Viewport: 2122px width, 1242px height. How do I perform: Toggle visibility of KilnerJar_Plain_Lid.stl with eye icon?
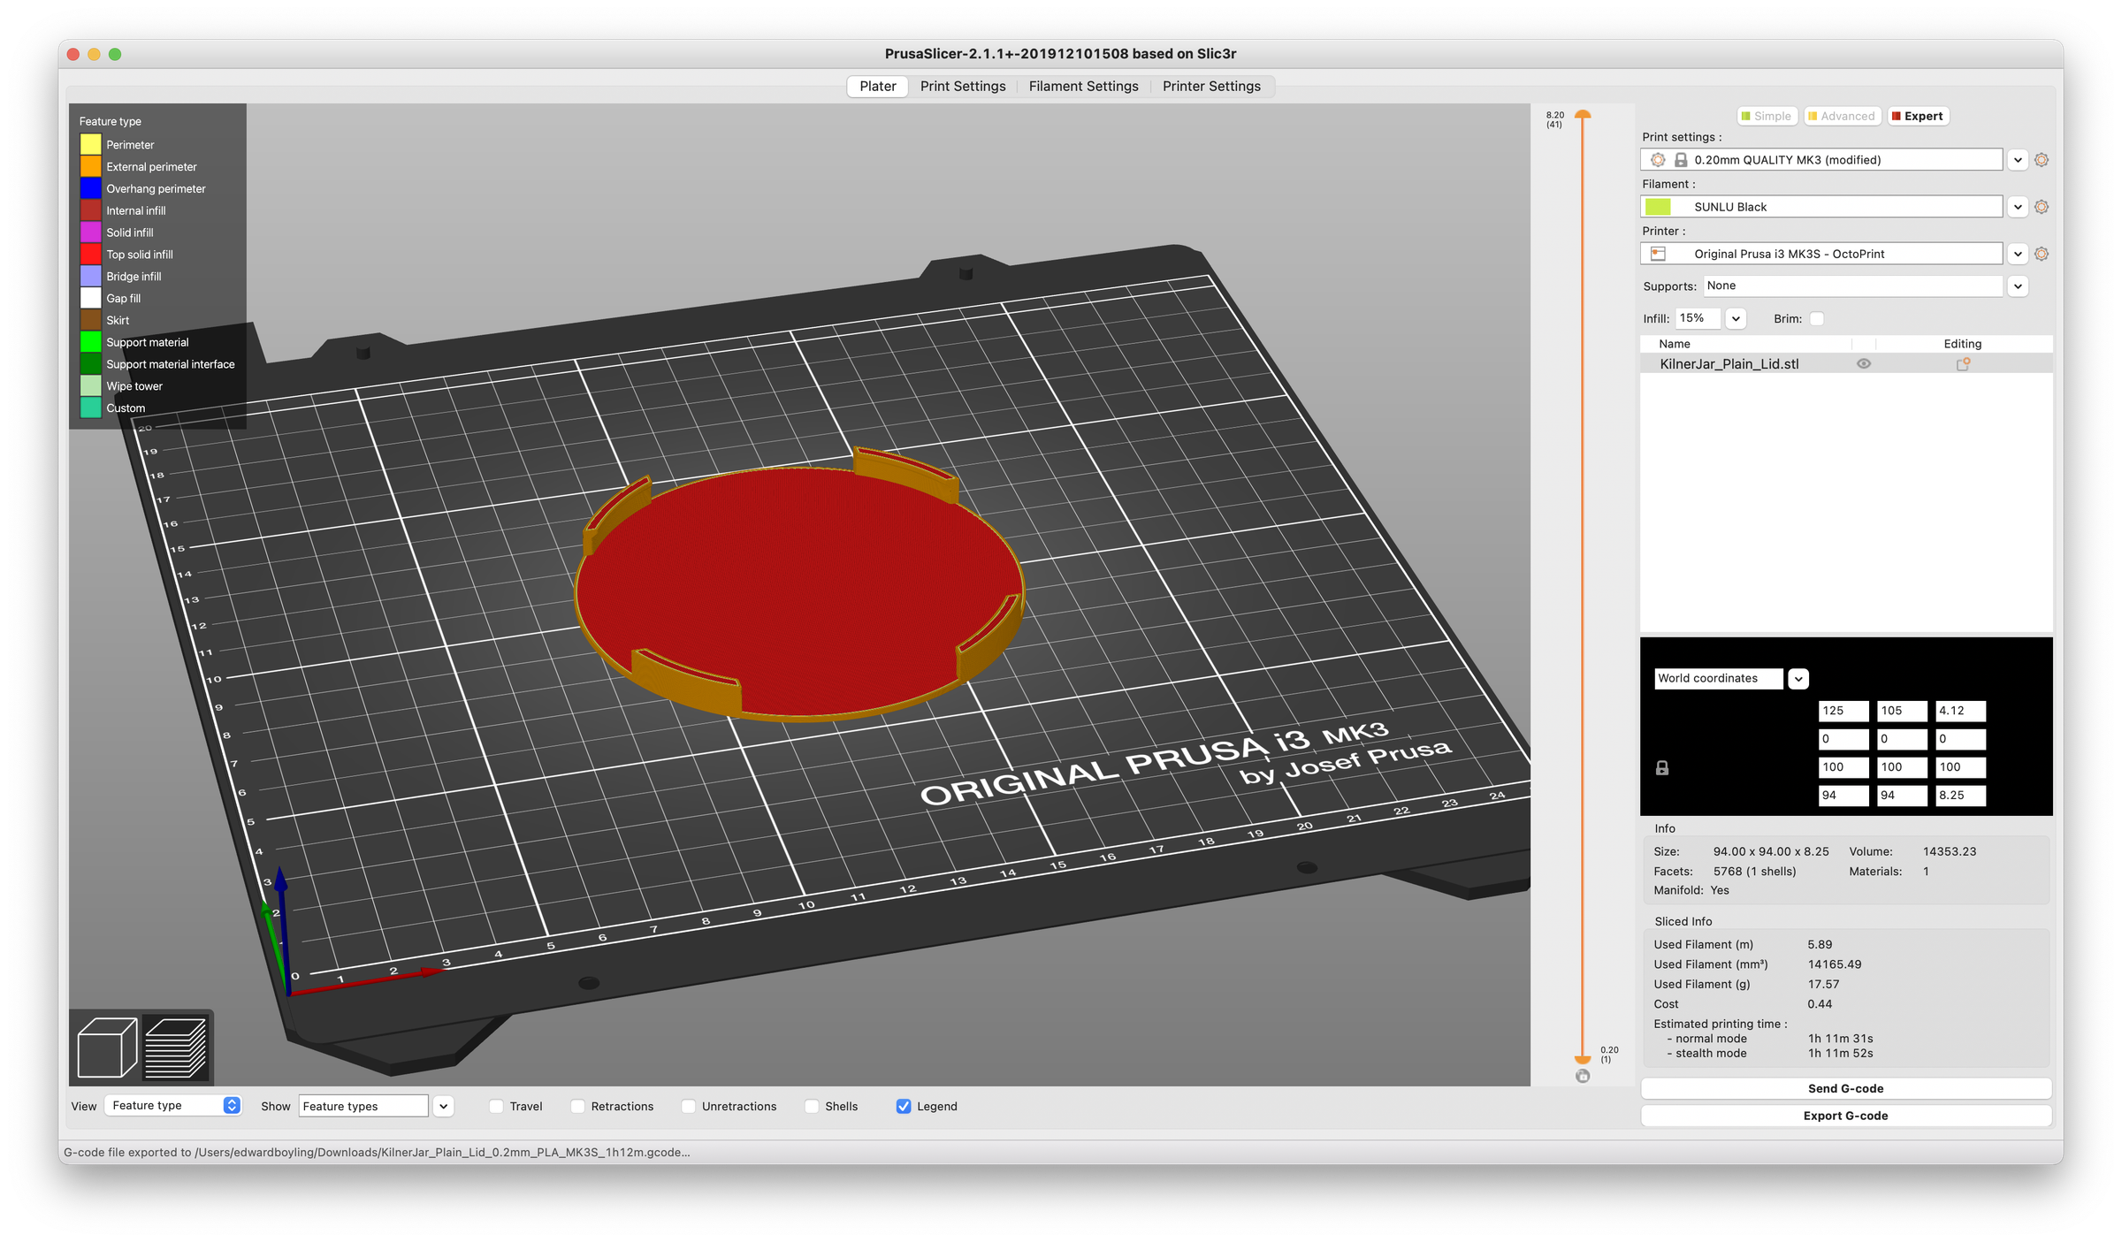[x=1865, y=363]
